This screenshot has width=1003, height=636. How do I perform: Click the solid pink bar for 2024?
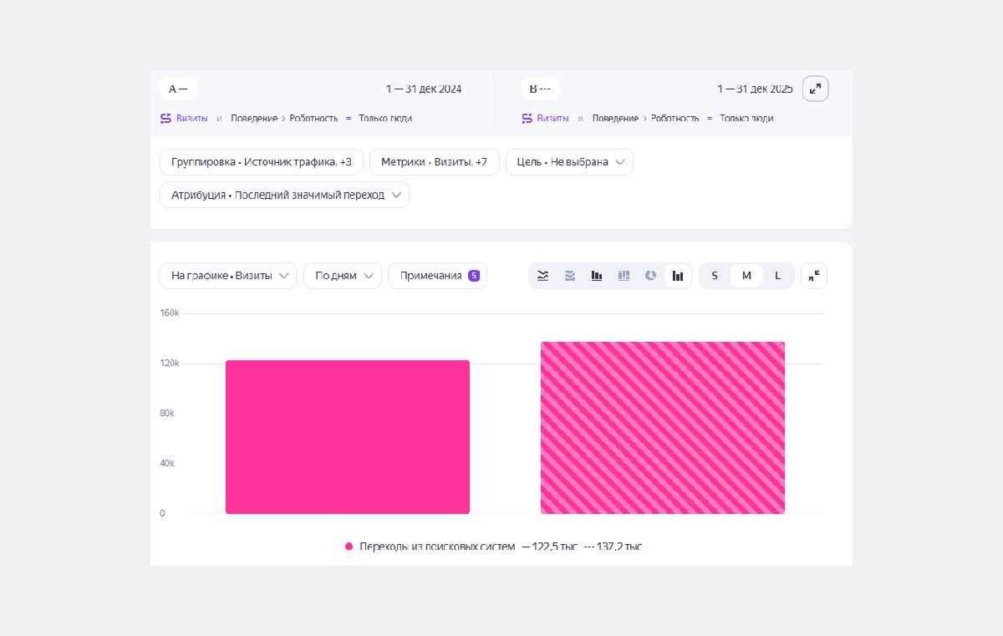(348, 437)
